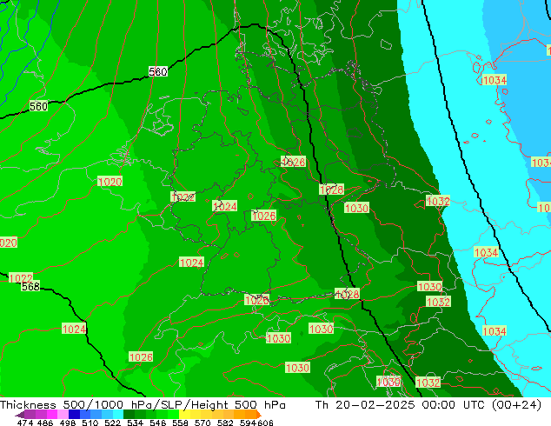
Task: Click the 1030 label next to a 1028 label
Action: [356, 208]
